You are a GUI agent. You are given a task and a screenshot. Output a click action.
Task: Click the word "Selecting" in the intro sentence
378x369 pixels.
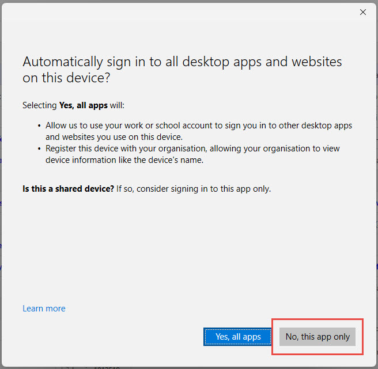pos(40,106)
